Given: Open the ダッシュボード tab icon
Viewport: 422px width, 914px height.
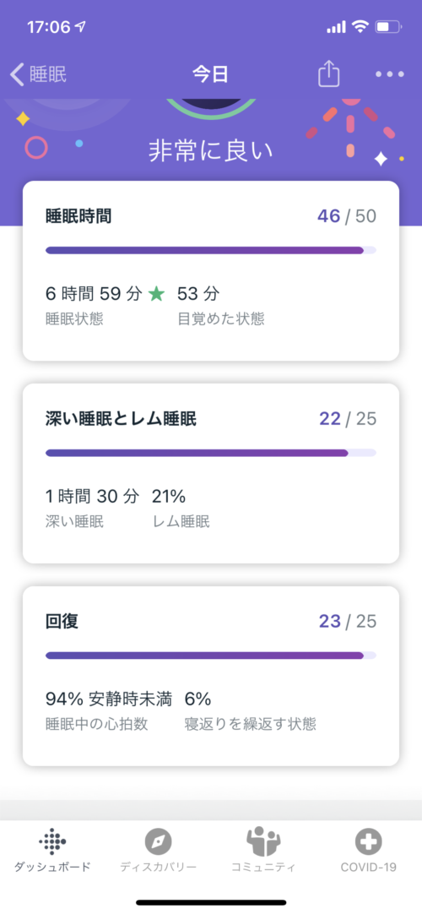Looking at the screenshot, I should (52, 841).
